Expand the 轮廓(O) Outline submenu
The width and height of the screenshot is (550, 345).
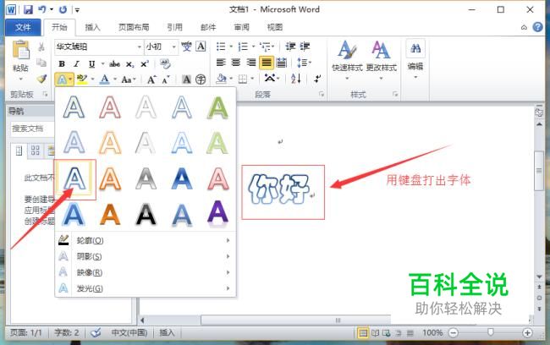tap(146, 240)
